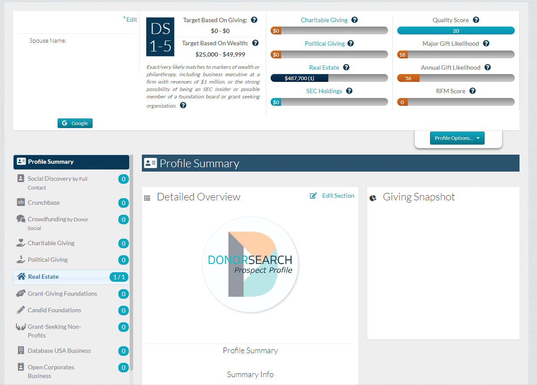537x385 pixels.
Task: Click the Edit link on profile card
Action: pyautogui.click(x=131, y=20)
